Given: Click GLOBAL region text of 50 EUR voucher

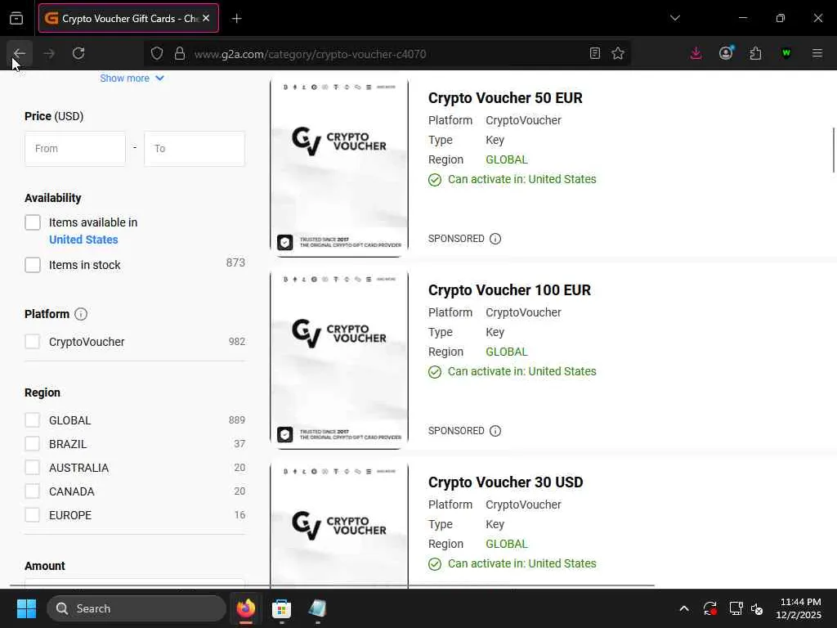Looking at the screenshot, I should click(507, 159).
